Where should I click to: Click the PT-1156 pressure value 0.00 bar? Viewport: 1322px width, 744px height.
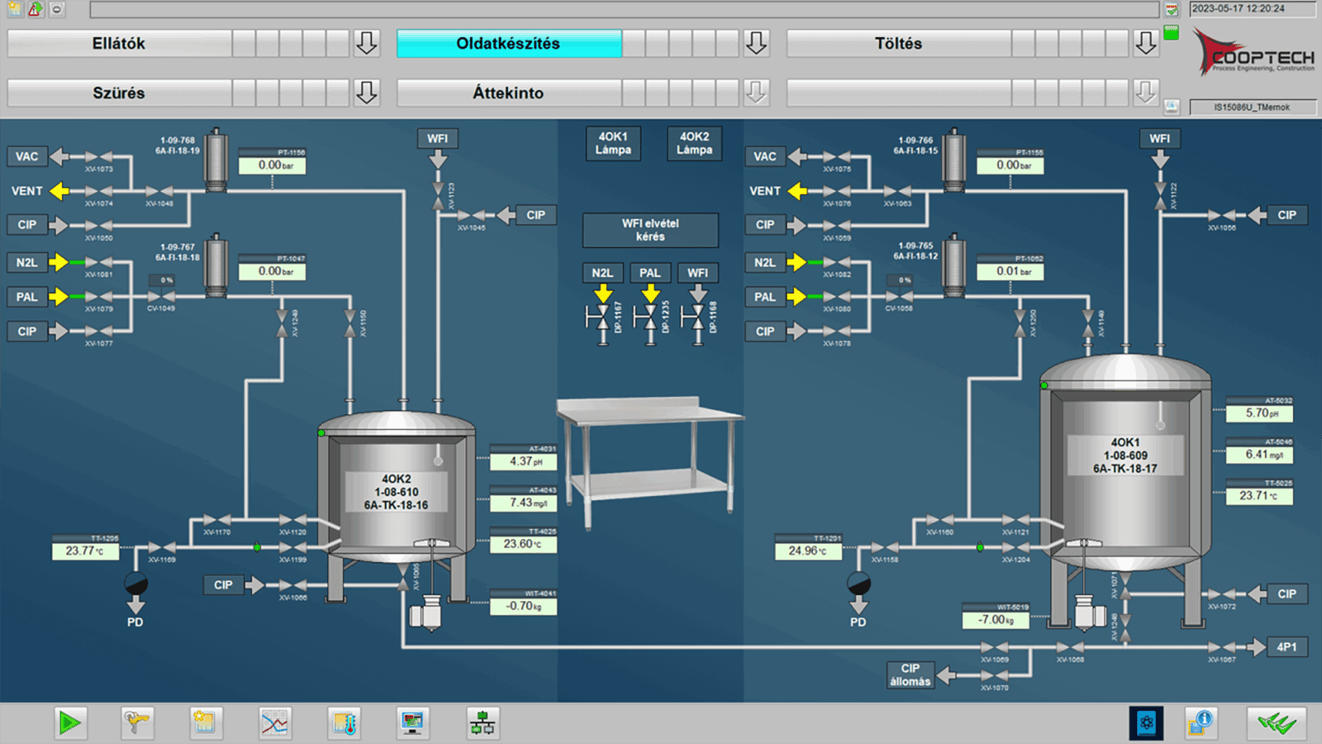[x=273, y=165]
